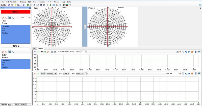Open the X Axis CPM dropdown
The width and height of the screenshot is (202, 106).
66,73
